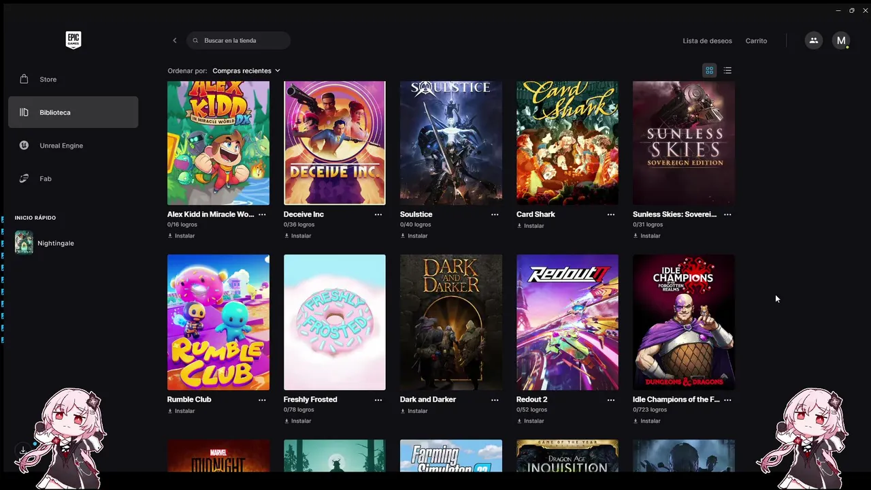This screenshot has width=871, height=490.
Task: Open Freshly Frosted options menu
Action: click(x=378, y=400)
